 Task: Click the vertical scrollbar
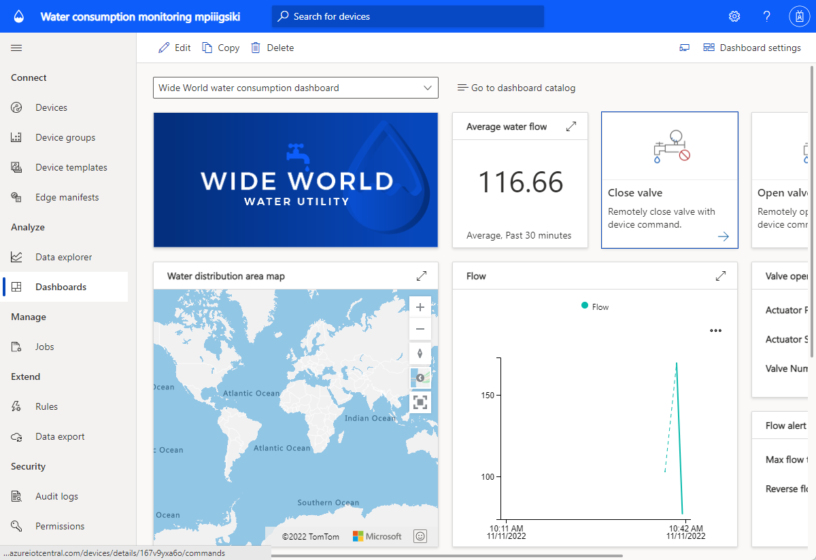click(812, 211)
